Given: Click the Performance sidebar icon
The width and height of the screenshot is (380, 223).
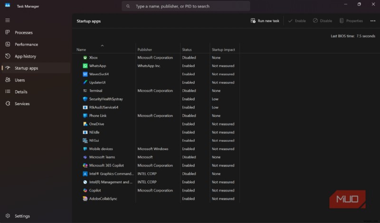Looking at the screenshot, I should pyautogui.click(x=8, y=44).
